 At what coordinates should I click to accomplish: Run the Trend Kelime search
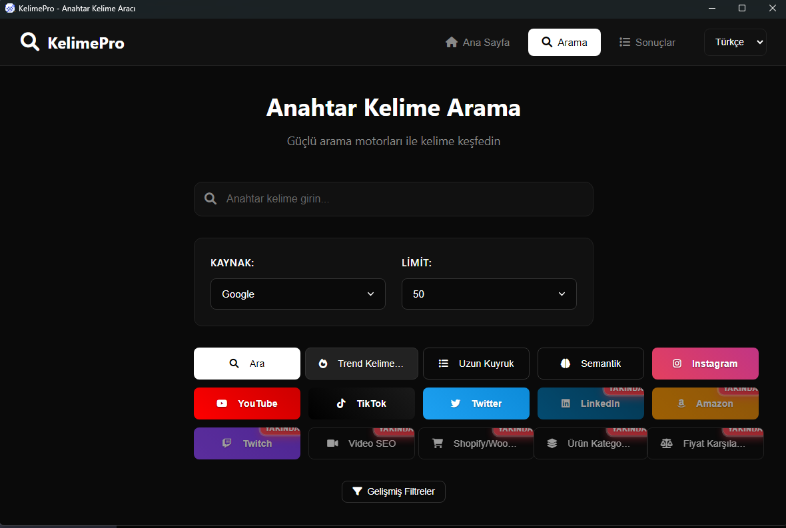click(362, 364)
